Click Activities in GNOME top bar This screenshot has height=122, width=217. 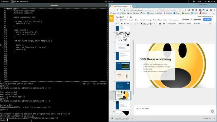tap(5, 1)
